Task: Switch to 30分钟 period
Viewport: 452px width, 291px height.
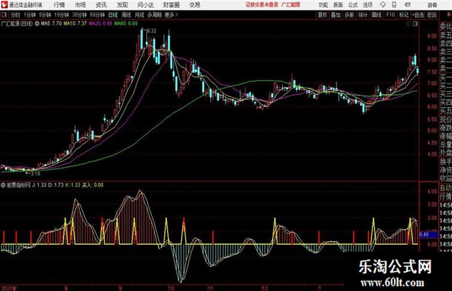Action: (x=79, y=15)
